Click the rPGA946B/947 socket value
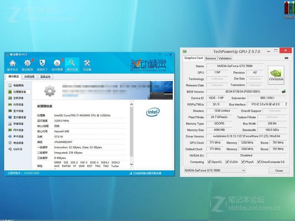295x221 pixels. coord(63,142)
